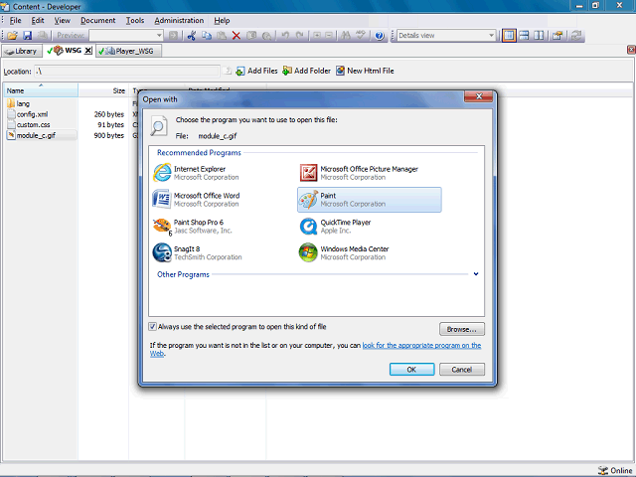Click the New Html File button
The image size is (636, 477).
(365, 71)
